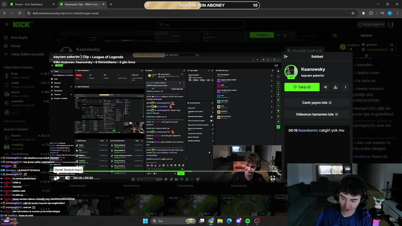Viewport: 402px width, 226px height.
Task: Bookmark this page with star icon
Action: (353, 13)
